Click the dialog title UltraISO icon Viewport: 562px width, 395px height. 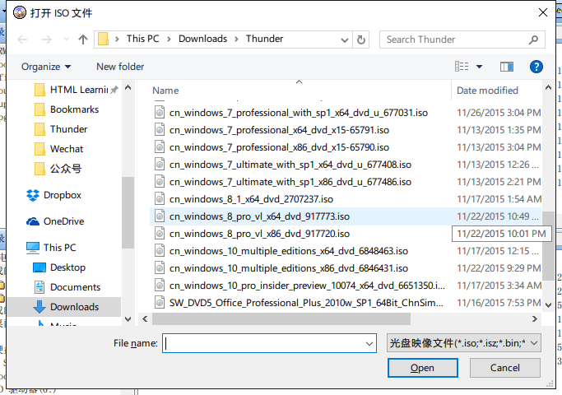coord(20,12)
